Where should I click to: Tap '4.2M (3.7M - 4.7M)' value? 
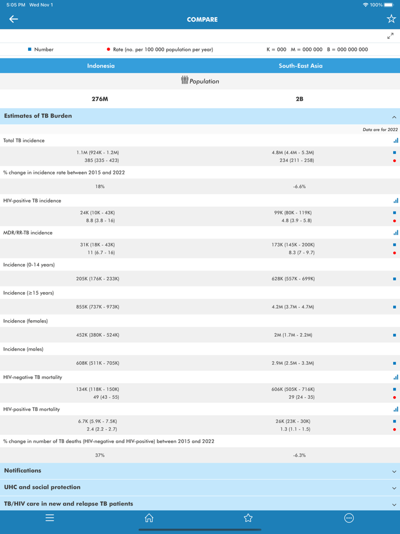pyautogui.click(x=293, y=307)
